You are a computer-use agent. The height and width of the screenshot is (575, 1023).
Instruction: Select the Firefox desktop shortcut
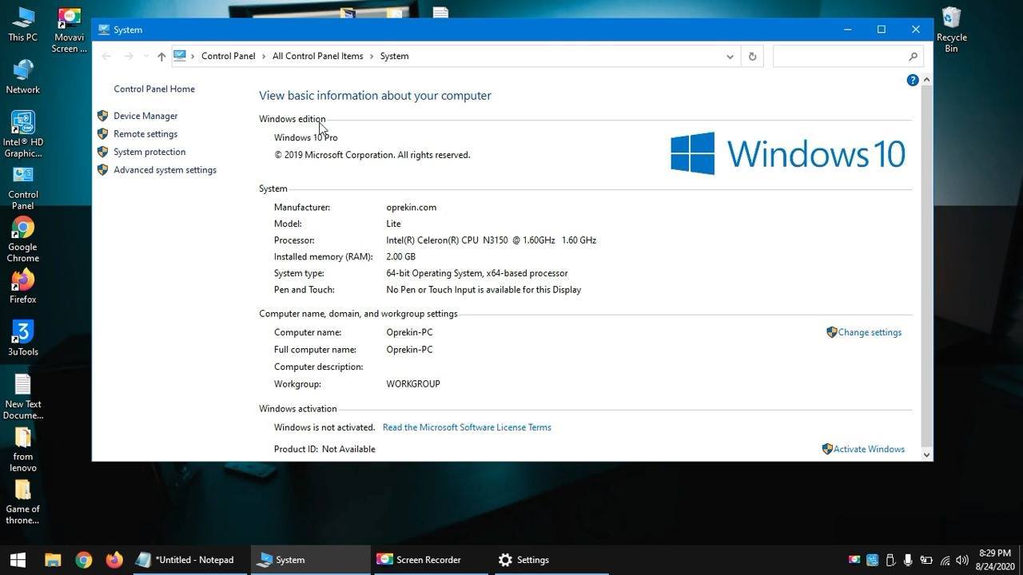tap(22, 287)
